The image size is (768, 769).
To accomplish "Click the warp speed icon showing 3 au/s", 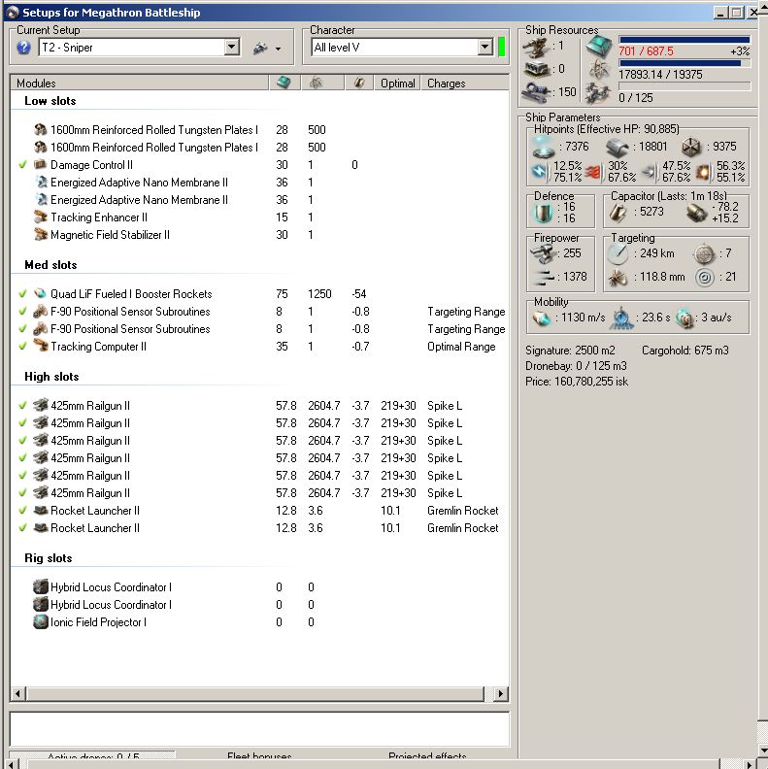I will (x=685, y=318).
